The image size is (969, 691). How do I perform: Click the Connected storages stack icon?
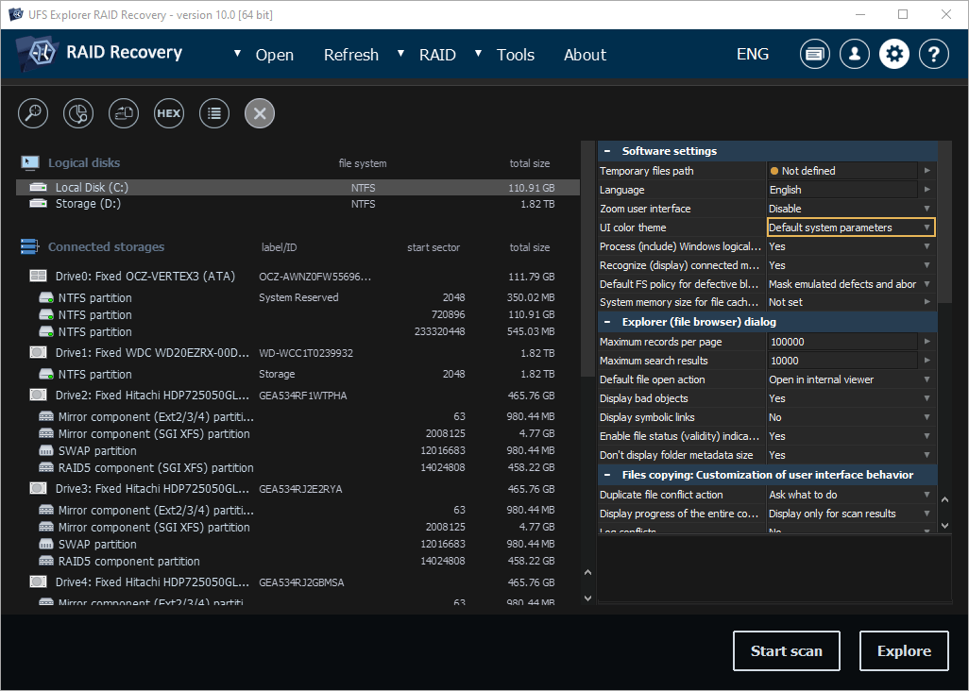pyautogui.click(x=29, y=246)
